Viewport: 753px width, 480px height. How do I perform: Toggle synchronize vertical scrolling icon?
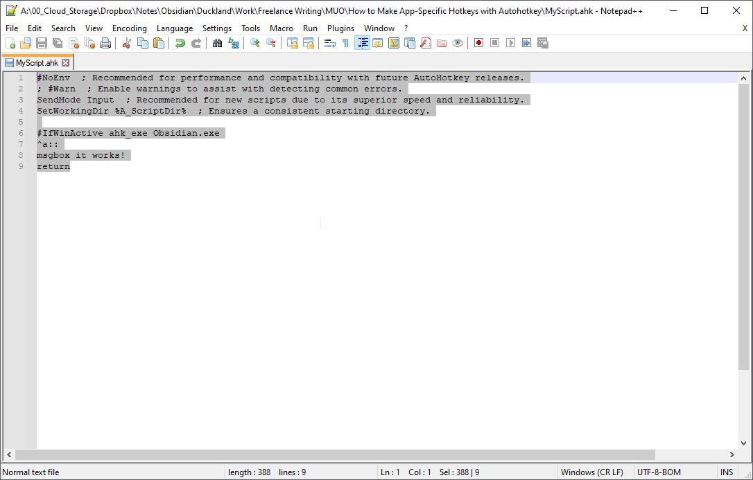(x=292, y=43)
